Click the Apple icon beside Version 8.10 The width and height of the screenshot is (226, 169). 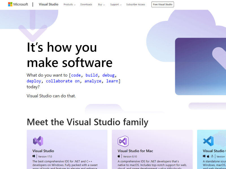(x=119, y=156)
